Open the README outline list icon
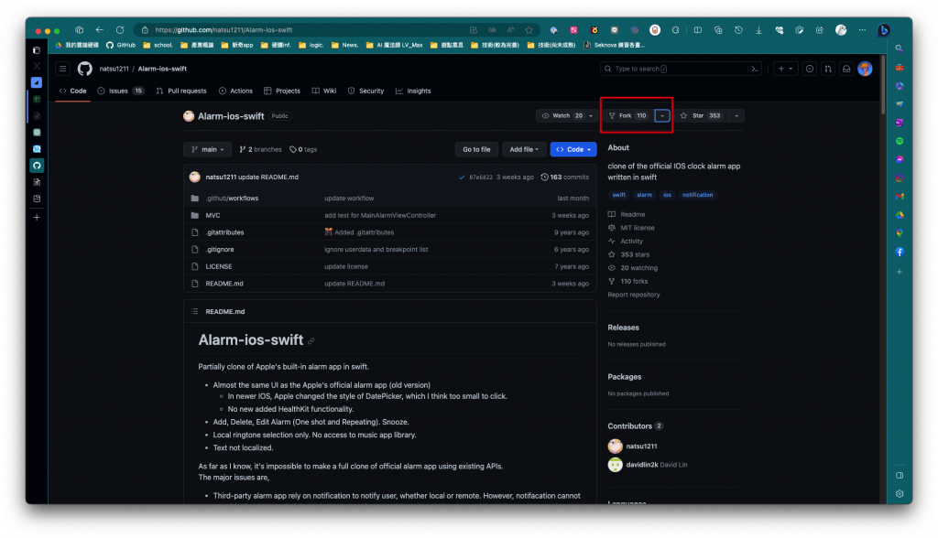This screenshot has width=938, height=538. (194, 311)
